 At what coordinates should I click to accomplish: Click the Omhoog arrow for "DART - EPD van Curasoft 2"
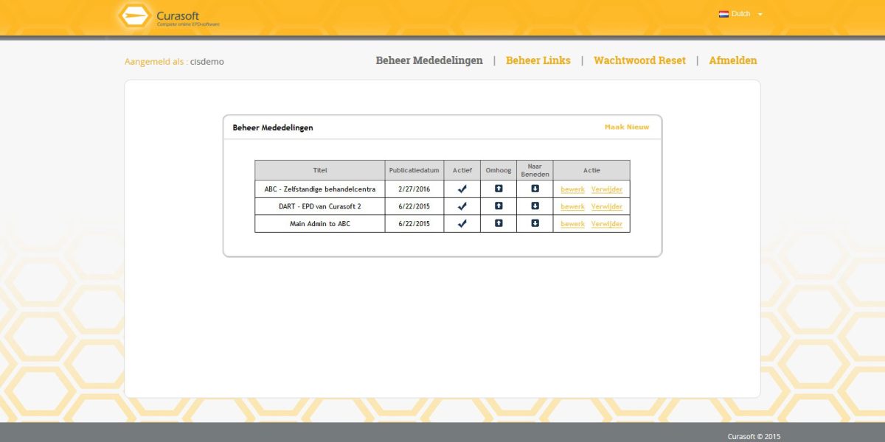tap(499, 206)
